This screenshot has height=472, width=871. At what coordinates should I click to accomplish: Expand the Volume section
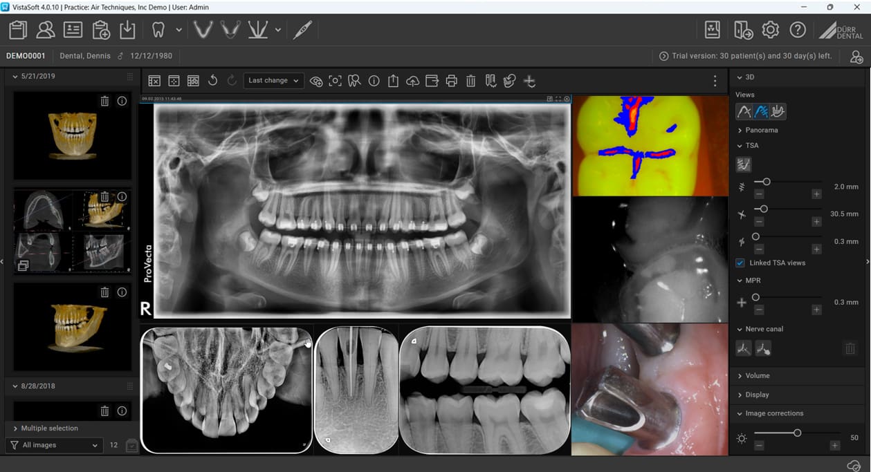click(758, 375)
